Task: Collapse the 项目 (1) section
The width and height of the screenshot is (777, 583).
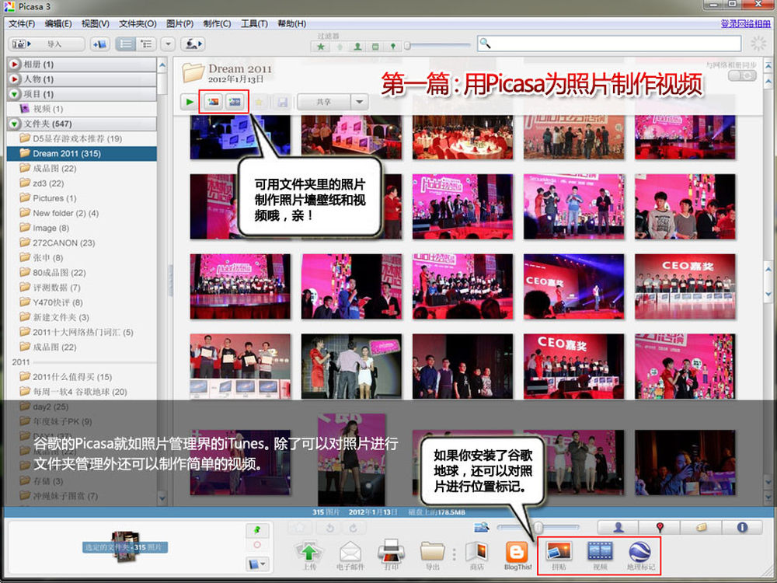Action: (14, 94)
